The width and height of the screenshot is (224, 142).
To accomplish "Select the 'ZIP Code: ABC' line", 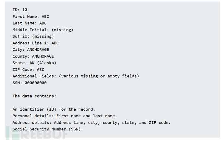I will (28, 70).
